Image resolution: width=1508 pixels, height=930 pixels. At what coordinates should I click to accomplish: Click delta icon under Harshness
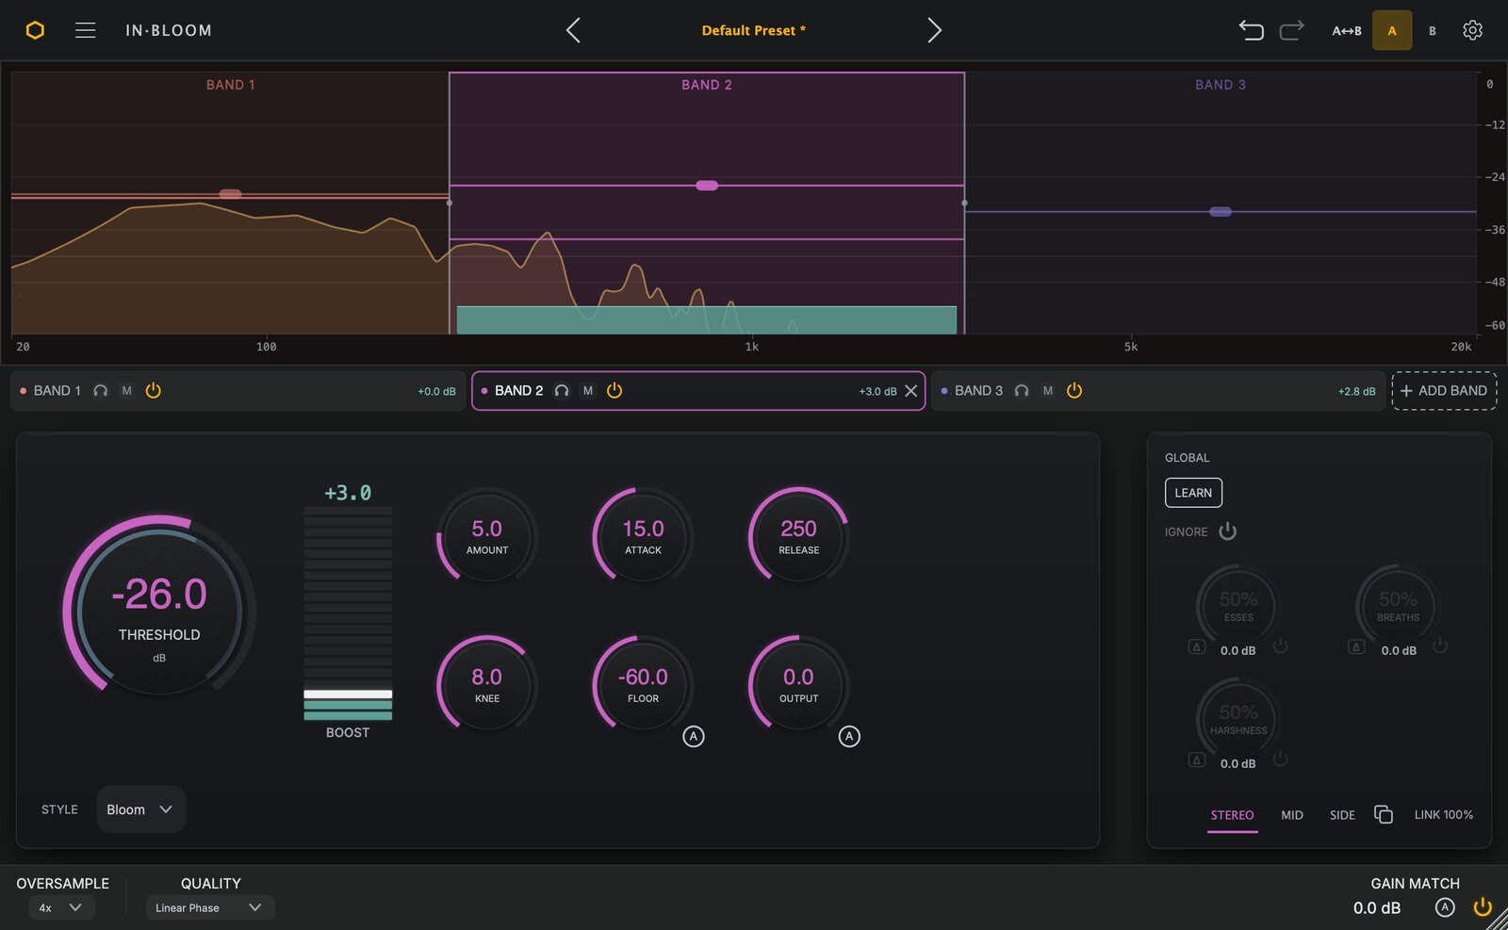[1197, 759]
